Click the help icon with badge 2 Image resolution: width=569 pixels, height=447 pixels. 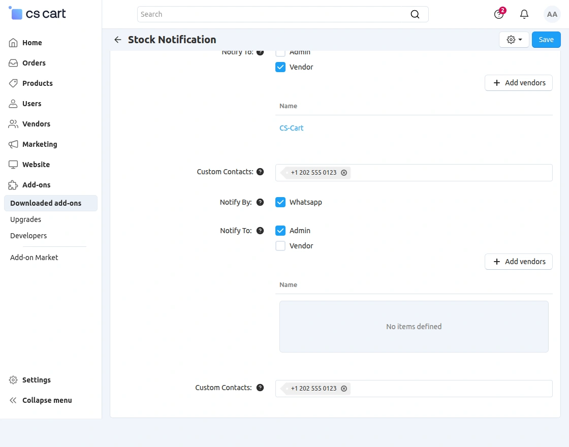499,14
